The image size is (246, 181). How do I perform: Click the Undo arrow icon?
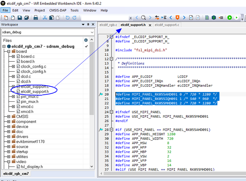pyautogui.click(x=67, y=18)
